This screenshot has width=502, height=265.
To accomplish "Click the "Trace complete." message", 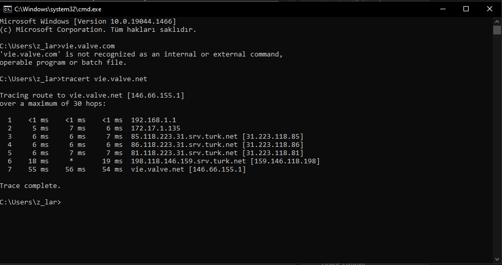I will point(30,186).
